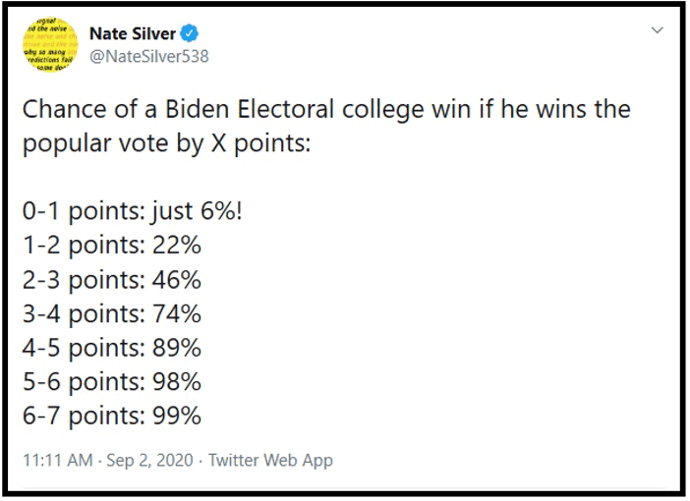The height and width of the screenshot is (501, 690).
Task: Click the word 'Biden' in the tweet
Action: 198,109
